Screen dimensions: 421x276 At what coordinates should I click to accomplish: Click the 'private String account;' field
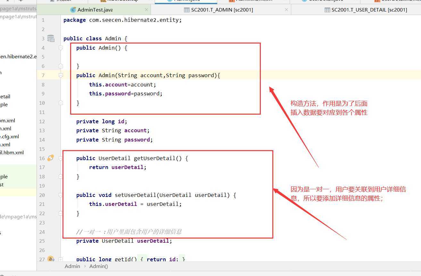(113, 130)
